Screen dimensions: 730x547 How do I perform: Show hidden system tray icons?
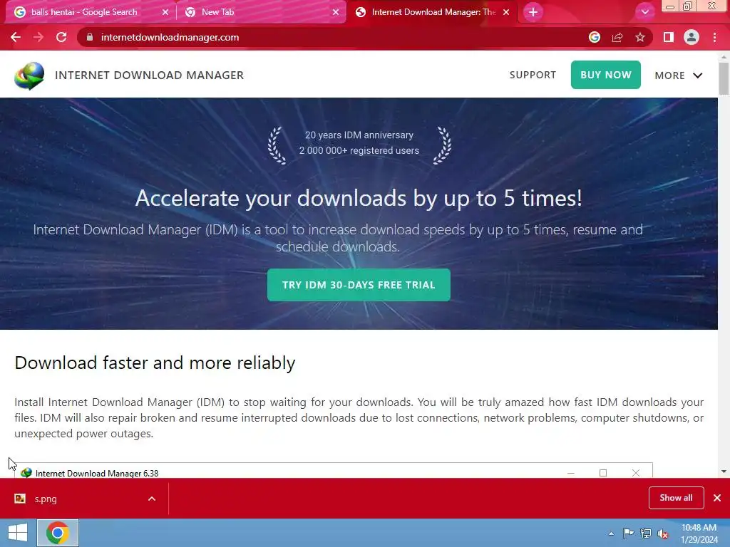[x=611, y=533]
